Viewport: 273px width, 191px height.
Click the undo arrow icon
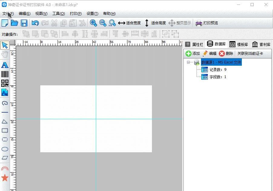point(35,23)
